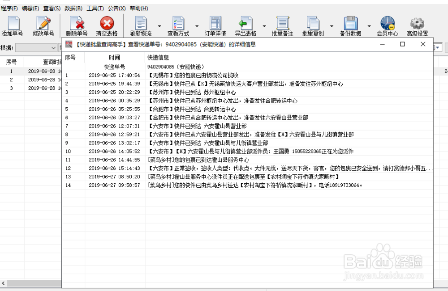Screen dimensions: 448x291
Task: Click the 查看方式 icon
Action: (178, 23)
